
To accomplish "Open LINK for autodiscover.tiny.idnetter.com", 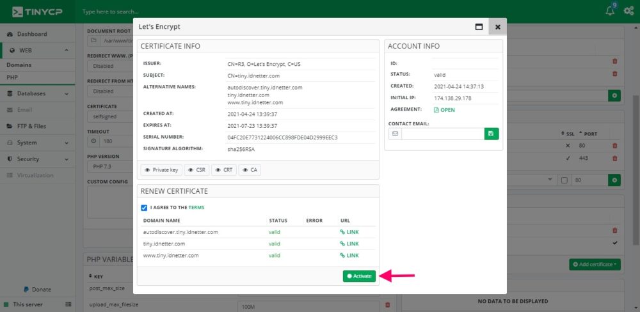I will 349,232.
